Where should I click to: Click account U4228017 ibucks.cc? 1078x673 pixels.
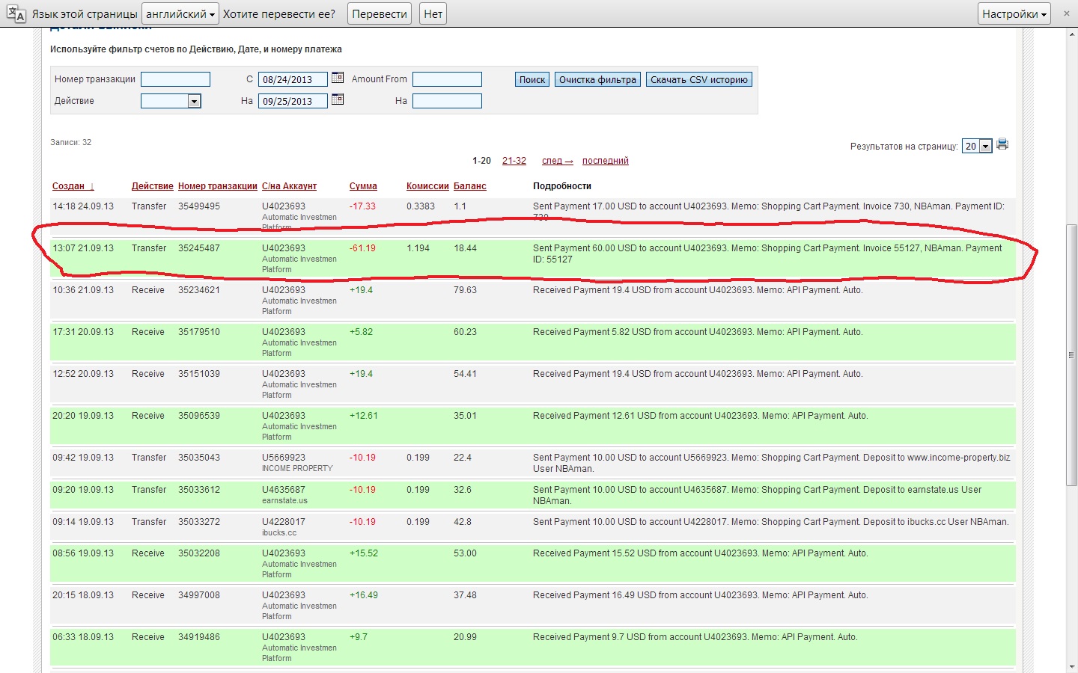[x=284, y=527]
